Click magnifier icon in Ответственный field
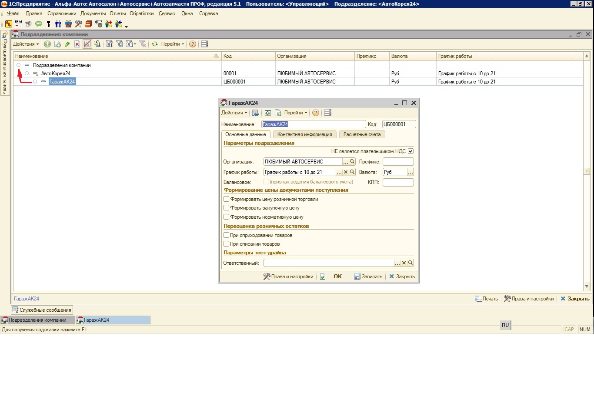 click(410, 263)
